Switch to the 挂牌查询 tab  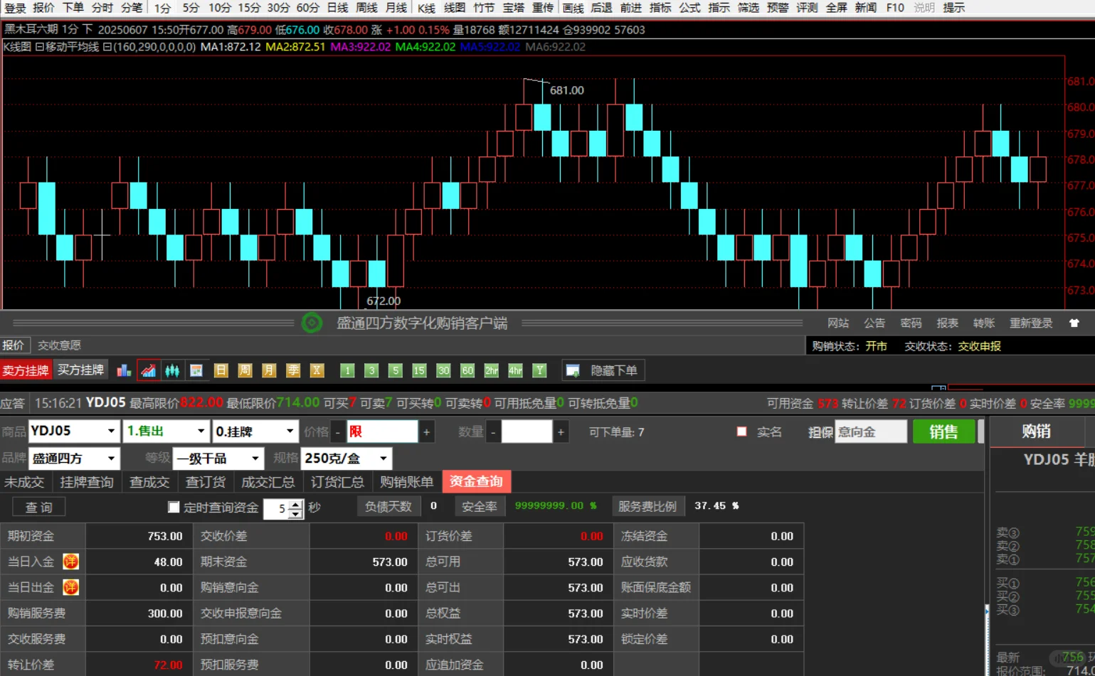pos(87,482)
